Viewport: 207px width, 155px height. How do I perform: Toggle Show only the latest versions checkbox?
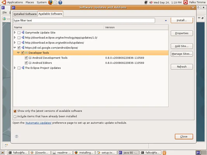pyautogui.click(x=15, y=111)
